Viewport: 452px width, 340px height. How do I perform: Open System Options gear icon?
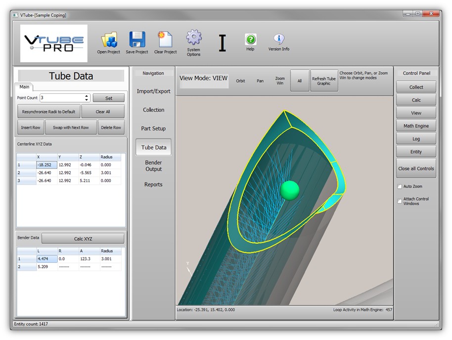[193, 38]
